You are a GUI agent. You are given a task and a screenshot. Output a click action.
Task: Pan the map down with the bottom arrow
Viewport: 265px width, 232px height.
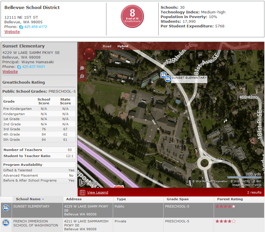[89, 58]
